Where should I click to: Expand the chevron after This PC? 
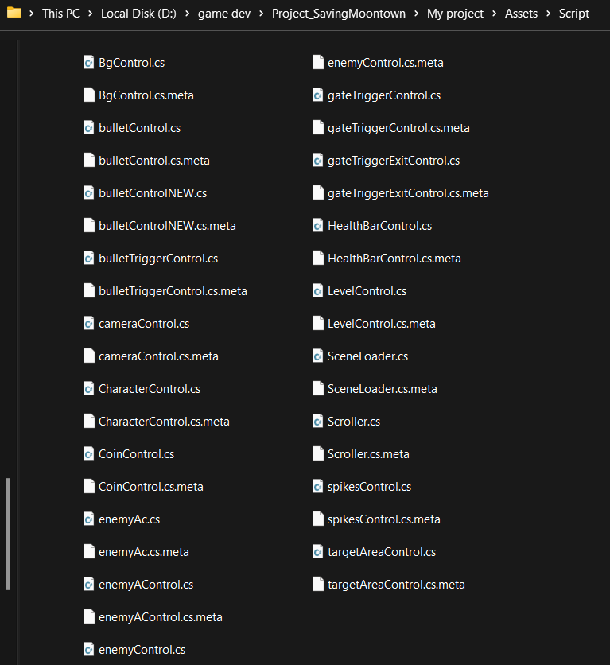click(91, 14)
